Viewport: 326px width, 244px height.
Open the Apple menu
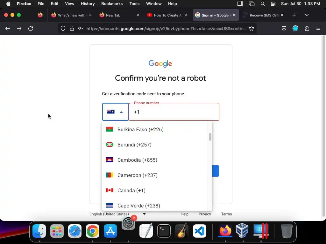pos(8,3)
